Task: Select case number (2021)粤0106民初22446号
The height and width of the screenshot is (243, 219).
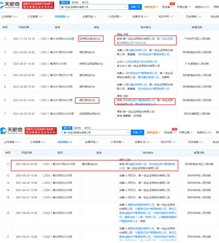Action: coord(57,39)
